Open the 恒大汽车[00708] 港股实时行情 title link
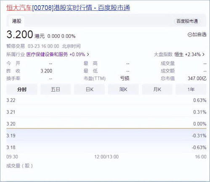210x182 pixels. [x=68, y=8]
